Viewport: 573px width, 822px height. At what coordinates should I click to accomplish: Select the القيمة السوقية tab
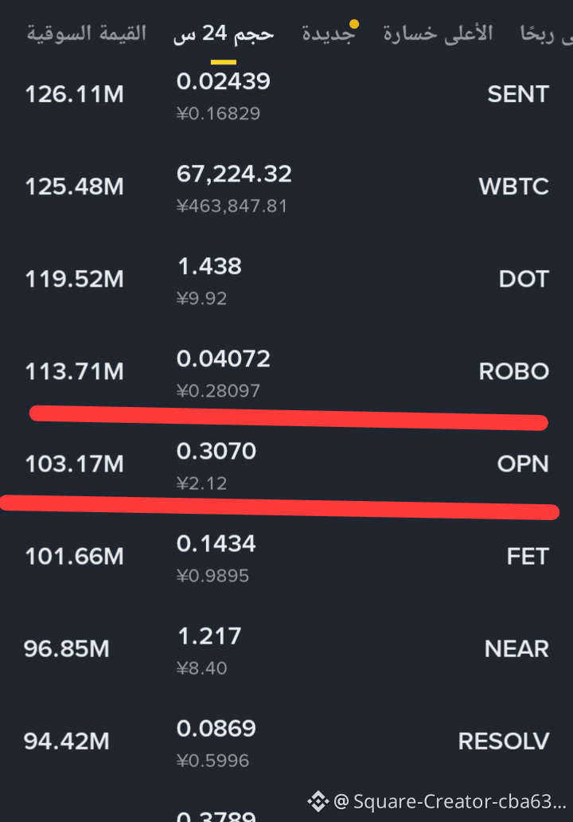(87, 33)
